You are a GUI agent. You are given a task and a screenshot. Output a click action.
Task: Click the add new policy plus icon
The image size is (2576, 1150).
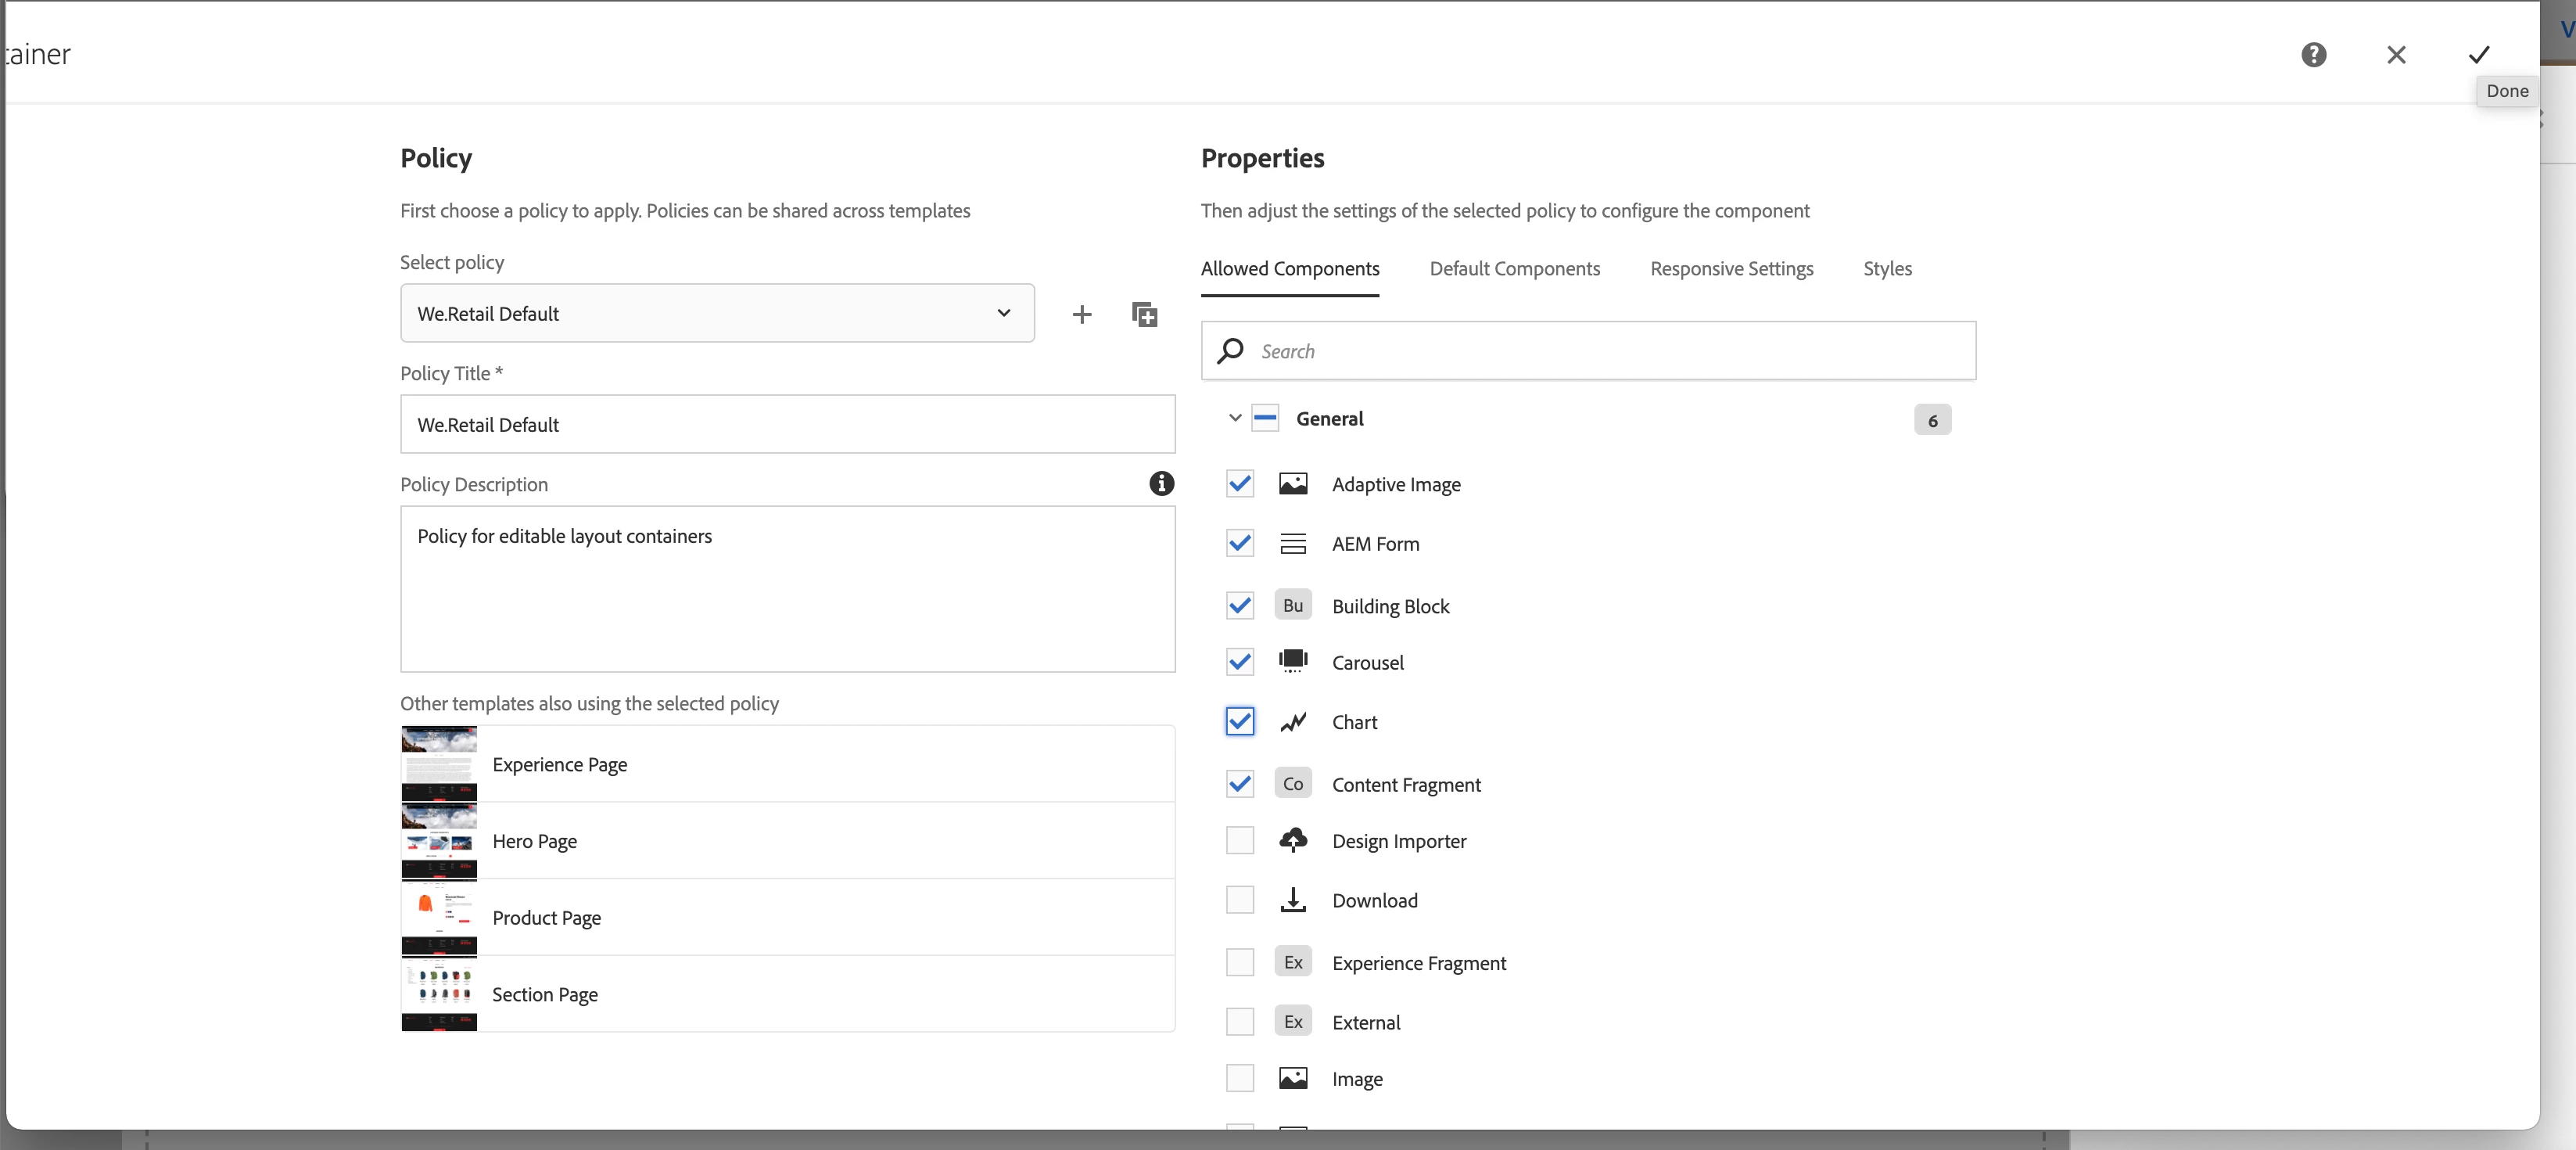coord(1081,314)
